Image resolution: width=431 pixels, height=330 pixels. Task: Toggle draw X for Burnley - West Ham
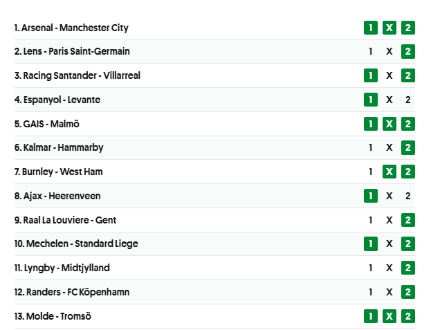point(389,172)
